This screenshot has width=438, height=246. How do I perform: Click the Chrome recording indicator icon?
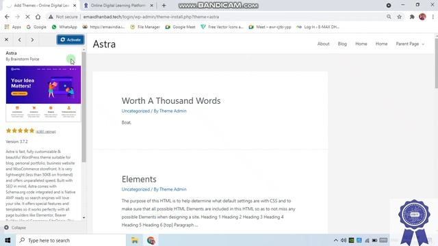(x=389, y=5)
